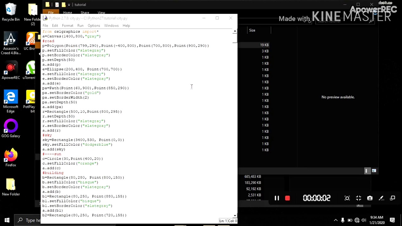402x226 pixels.
Task: Select the file row showing 19 KB
Action: click(264, 45)
